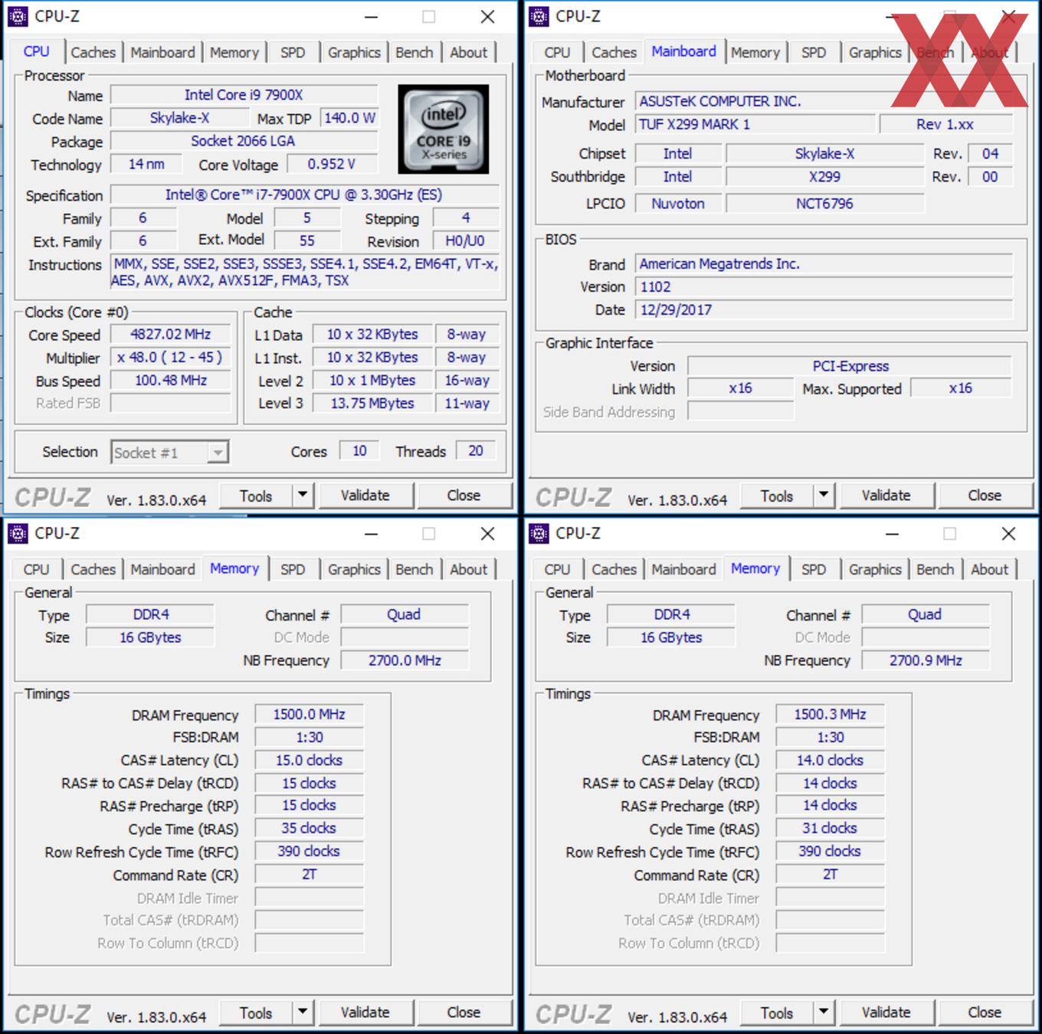This screenshot has width=1042, height=1034.
Task: Select SPD tab in top-right Mainboard window
Action: [x=814, y=52]
